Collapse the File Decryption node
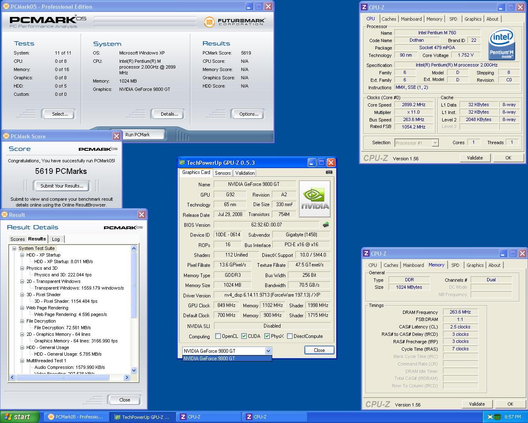The width and height of the screenshot is (528, 423). pos(22,321)
